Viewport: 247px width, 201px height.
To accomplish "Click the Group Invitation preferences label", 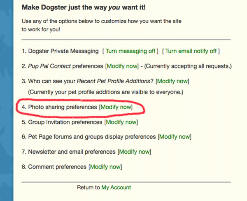I will click(x=65, y=122).
